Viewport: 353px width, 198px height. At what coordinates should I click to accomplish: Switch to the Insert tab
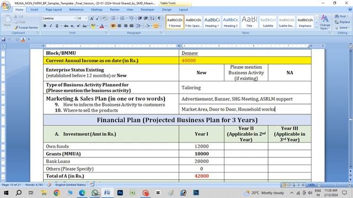(34, 9)
